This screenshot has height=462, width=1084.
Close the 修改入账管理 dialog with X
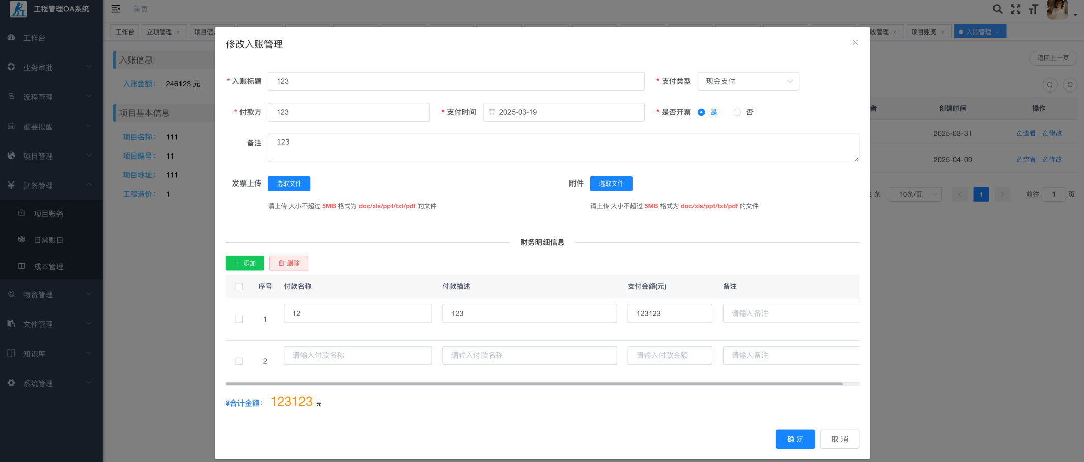(x=855, y=43)
